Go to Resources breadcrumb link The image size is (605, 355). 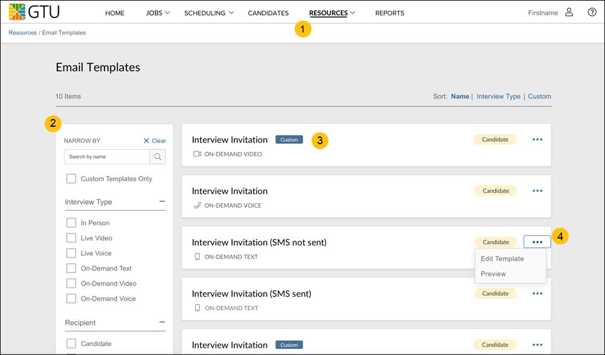tap(22, 33)
